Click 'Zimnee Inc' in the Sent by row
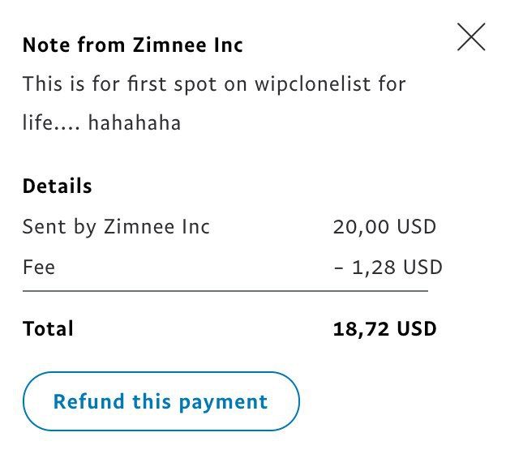Screen dimensions: 506x454 coord(157,226)
